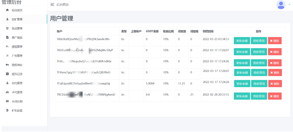Open 矿机设置 in the sidebar
This screenshot has height=132, width=293.
[x=17, y=110]
